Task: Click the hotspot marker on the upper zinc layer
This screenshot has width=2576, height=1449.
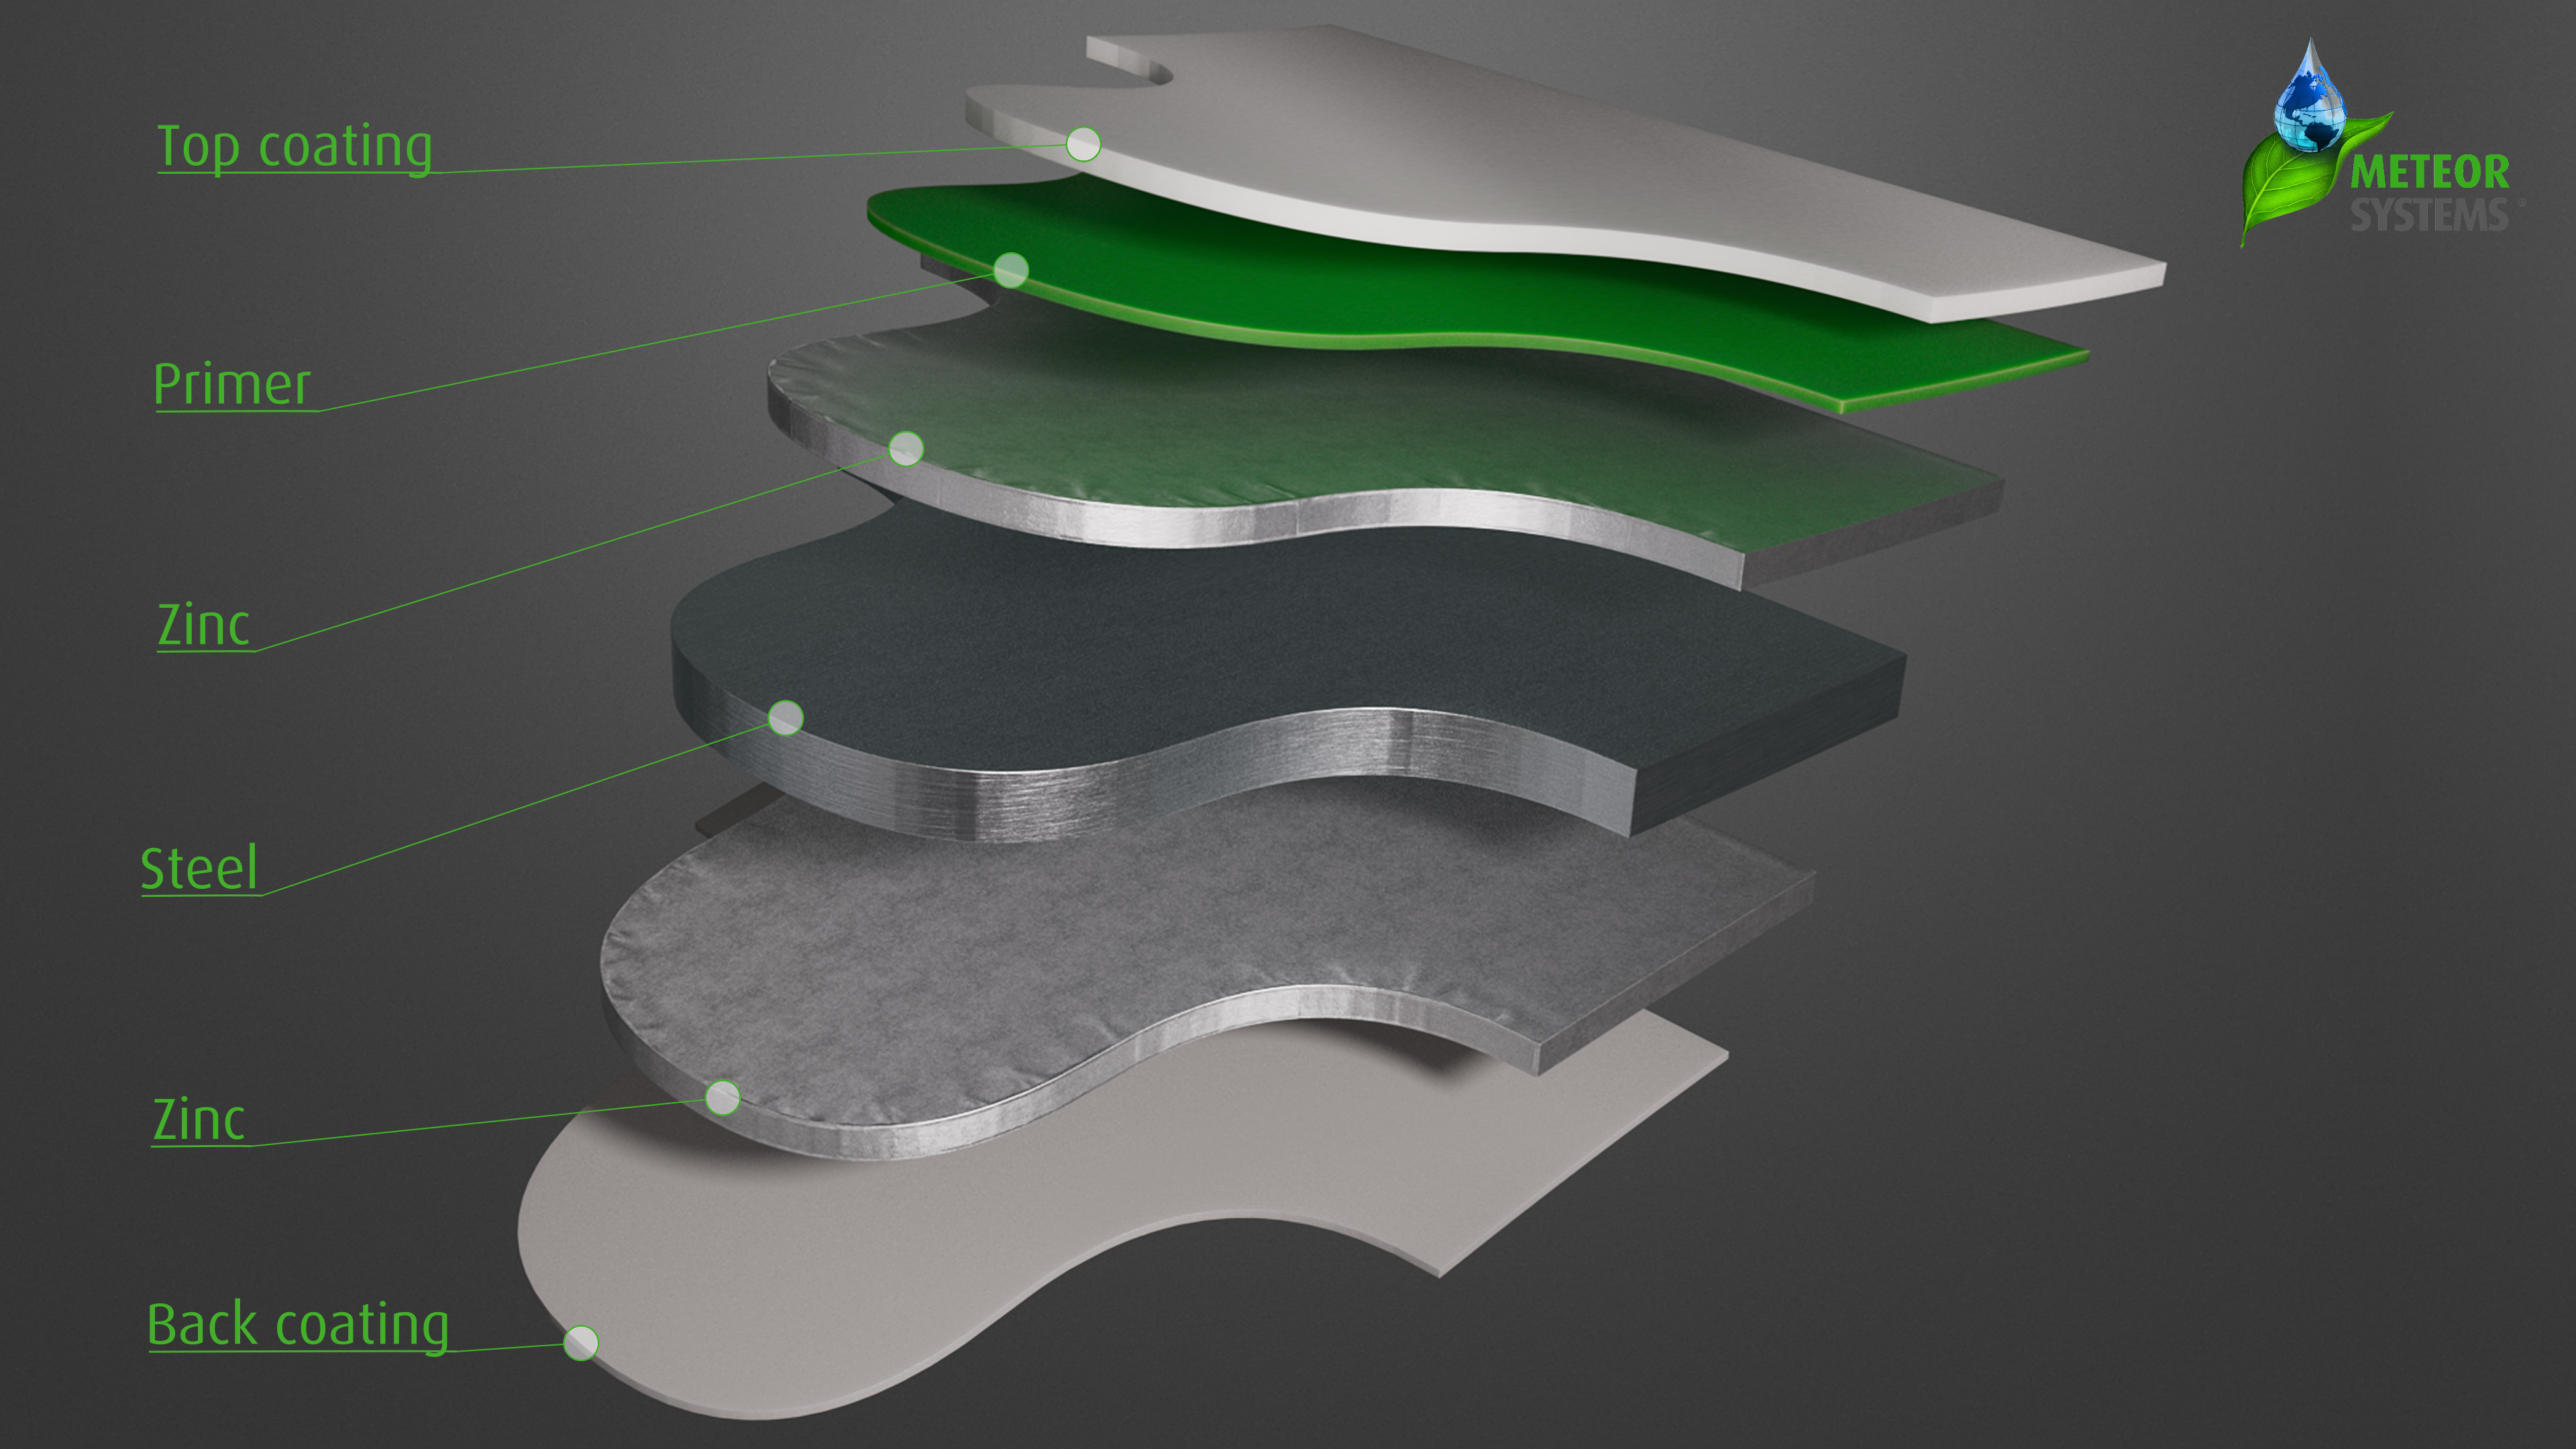Action: pos(906,449)
